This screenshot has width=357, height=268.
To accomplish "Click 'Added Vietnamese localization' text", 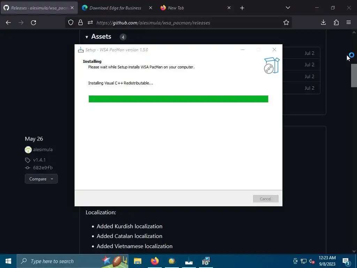I will click(135, 246).
